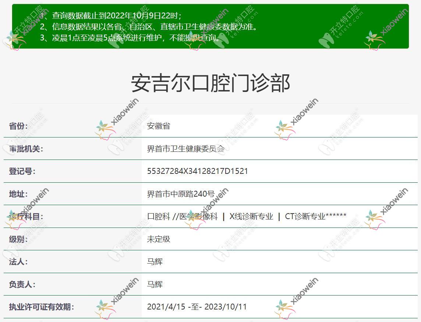Click the 未定级 rating value
421x322 pixels.
156,239
